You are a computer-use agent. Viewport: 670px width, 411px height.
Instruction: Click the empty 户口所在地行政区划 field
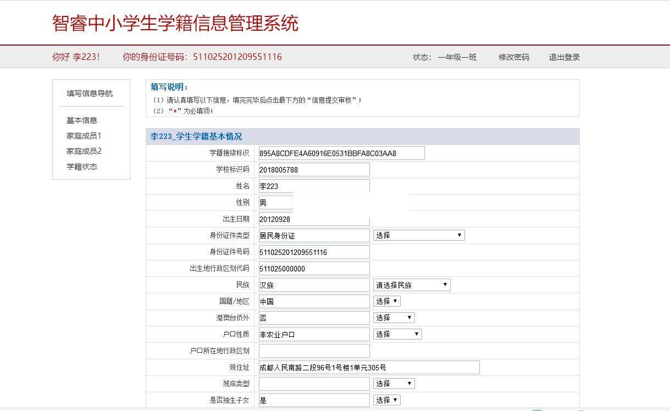(313, 350)
